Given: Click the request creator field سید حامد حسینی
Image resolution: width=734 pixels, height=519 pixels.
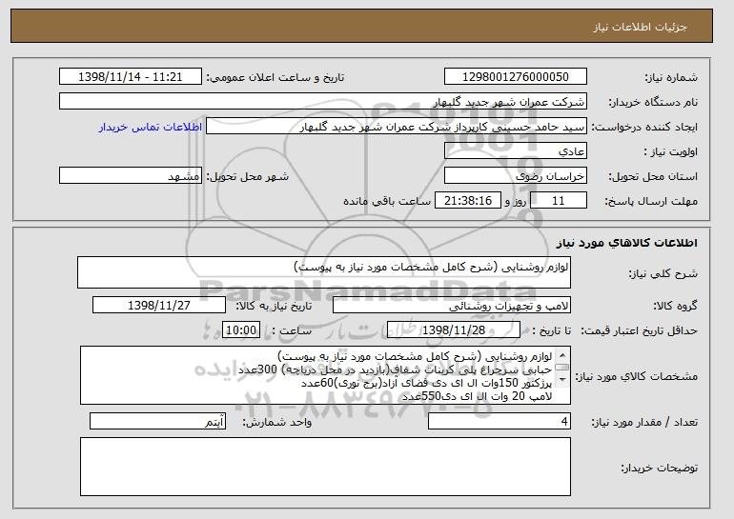Looking at the screenshot, I should 396,127.
